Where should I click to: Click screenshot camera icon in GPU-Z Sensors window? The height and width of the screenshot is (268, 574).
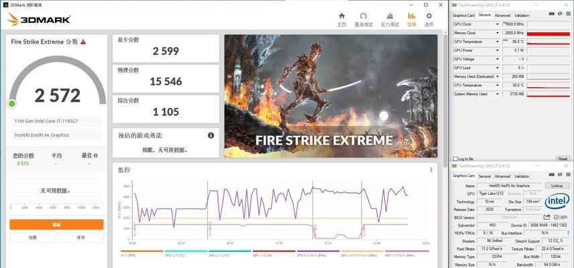click(552, 14)
